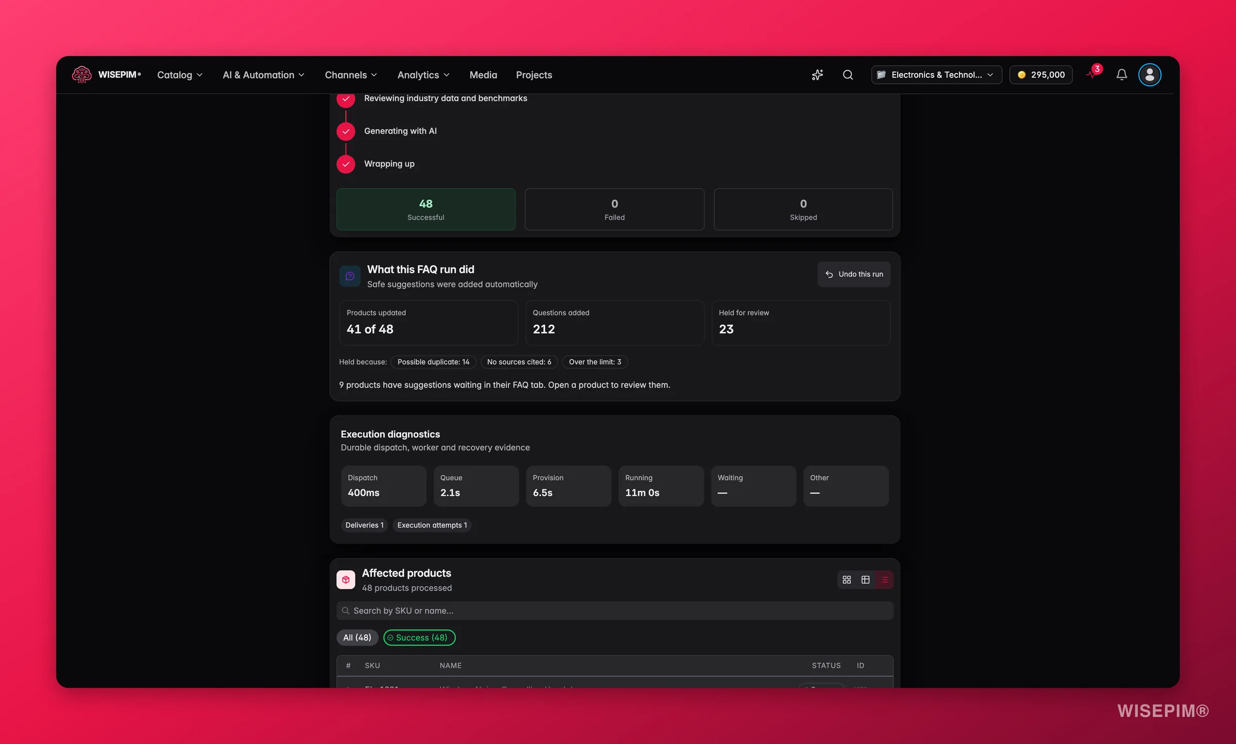
Task: Go to the Projects page
Action: pos(534,75)
